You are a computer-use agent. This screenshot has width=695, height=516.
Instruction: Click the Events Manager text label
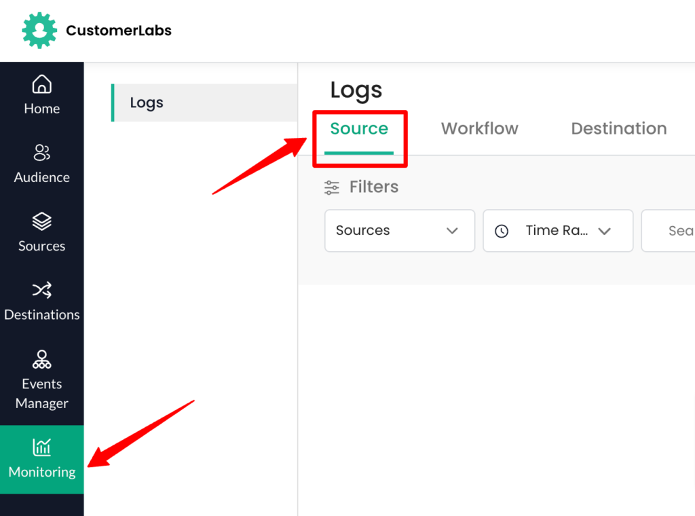[42, 394]
